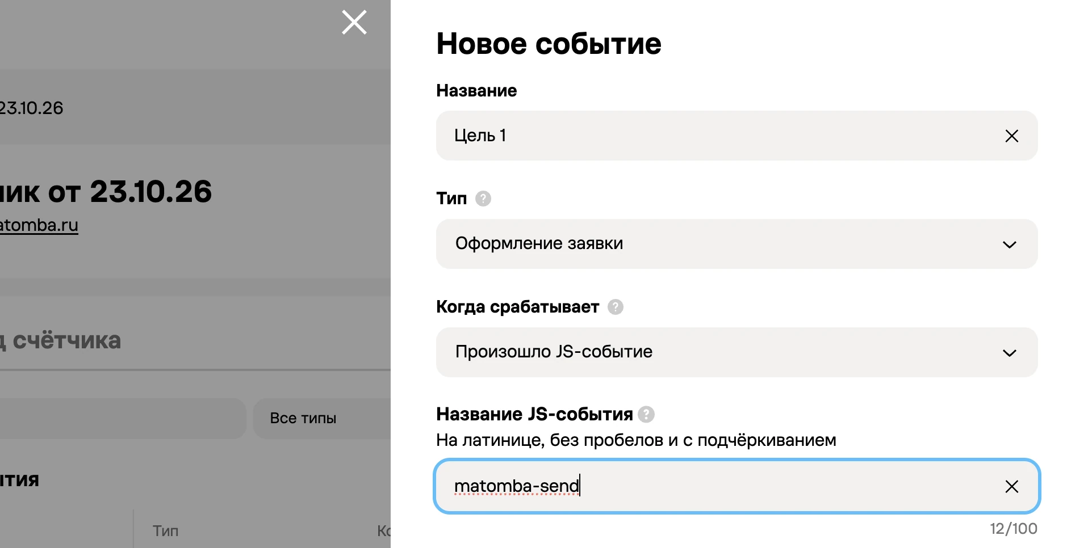Expand the Произошло JS-событие trigger dropdown
The height and width of the screenshot is (548, 1088).
click(737, 352)
